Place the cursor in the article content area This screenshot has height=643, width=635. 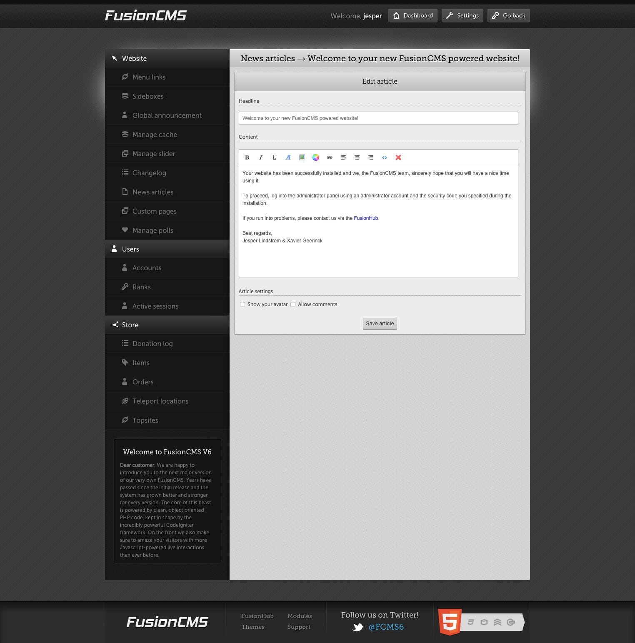click(x=378, y=221)
